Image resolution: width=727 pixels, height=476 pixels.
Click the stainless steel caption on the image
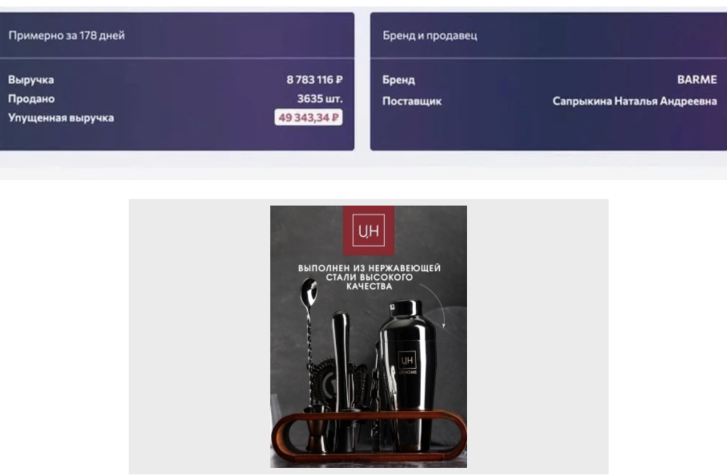point(369,277)
